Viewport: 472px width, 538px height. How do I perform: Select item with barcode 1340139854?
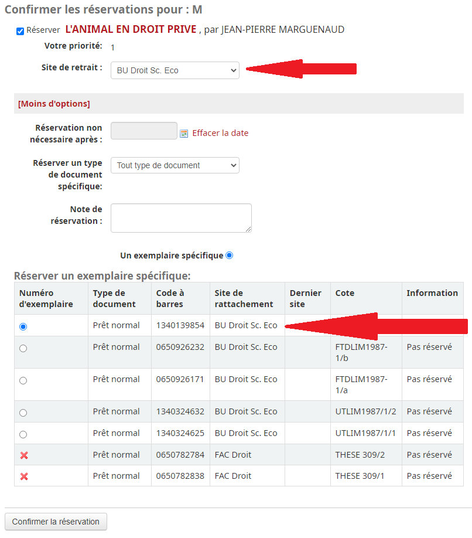pyautogui.click(x=23, y=326)
